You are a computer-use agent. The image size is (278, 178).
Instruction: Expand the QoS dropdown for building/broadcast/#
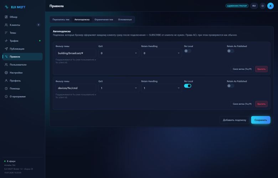[119, 53]
